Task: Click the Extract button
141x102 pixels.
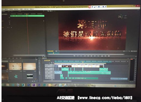Action: coord(105,56)
